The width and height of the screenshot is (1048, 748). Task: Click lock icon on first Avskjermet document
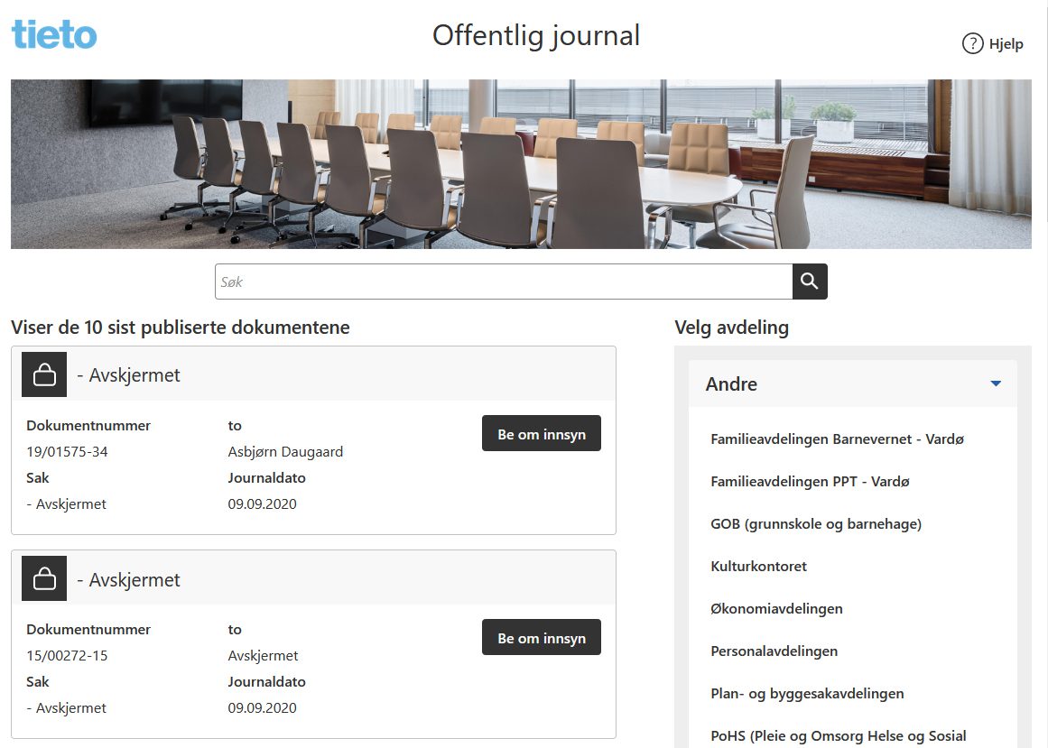click(x=44, y=375)
